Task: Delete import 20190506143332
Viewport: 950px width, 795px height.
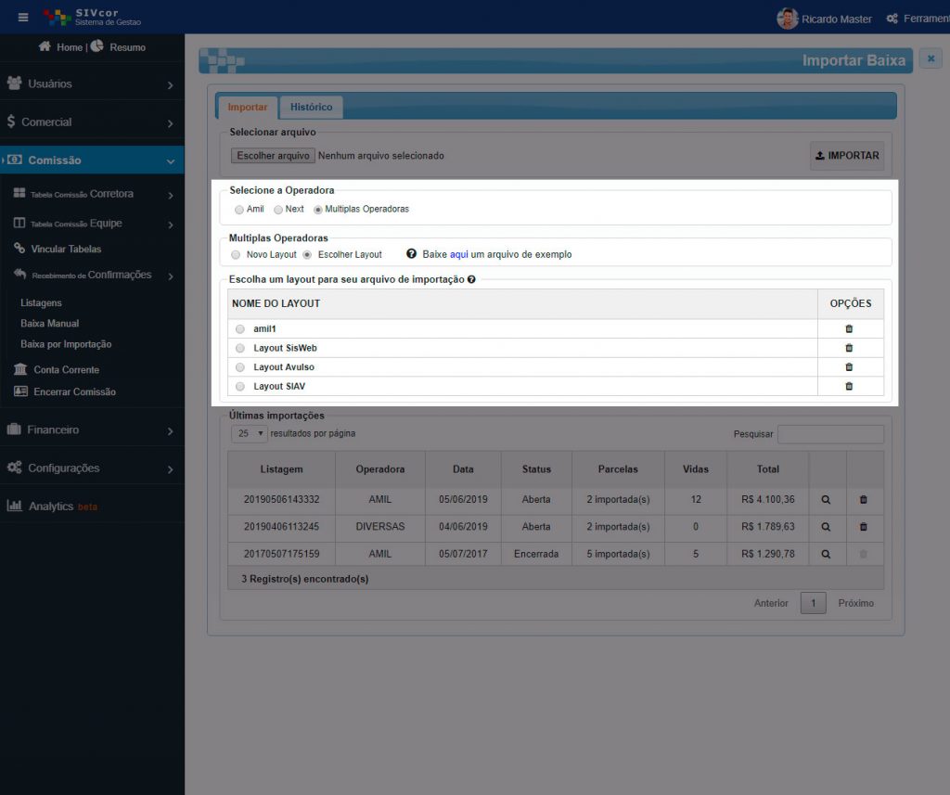Action: 864,500
